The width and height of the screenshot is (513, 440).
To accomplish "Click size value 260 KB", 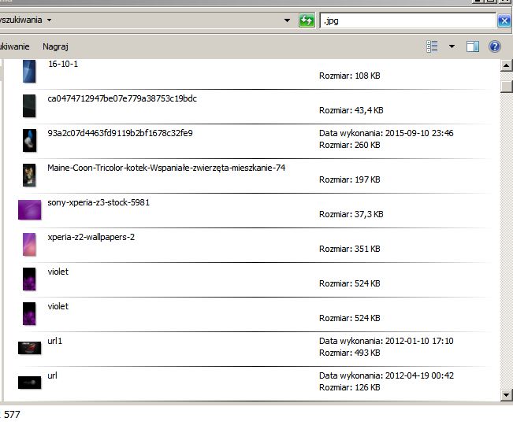I will pyautogui.click(x=367, y=145).
